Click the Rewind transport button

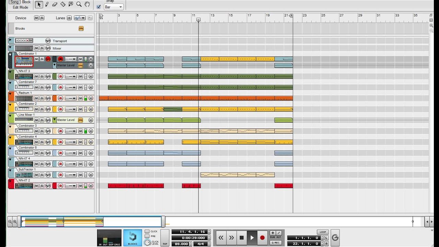221,237
